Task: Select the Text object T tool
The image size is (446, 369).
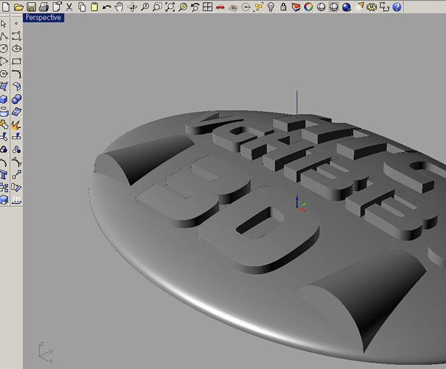Action: (4, 174)
